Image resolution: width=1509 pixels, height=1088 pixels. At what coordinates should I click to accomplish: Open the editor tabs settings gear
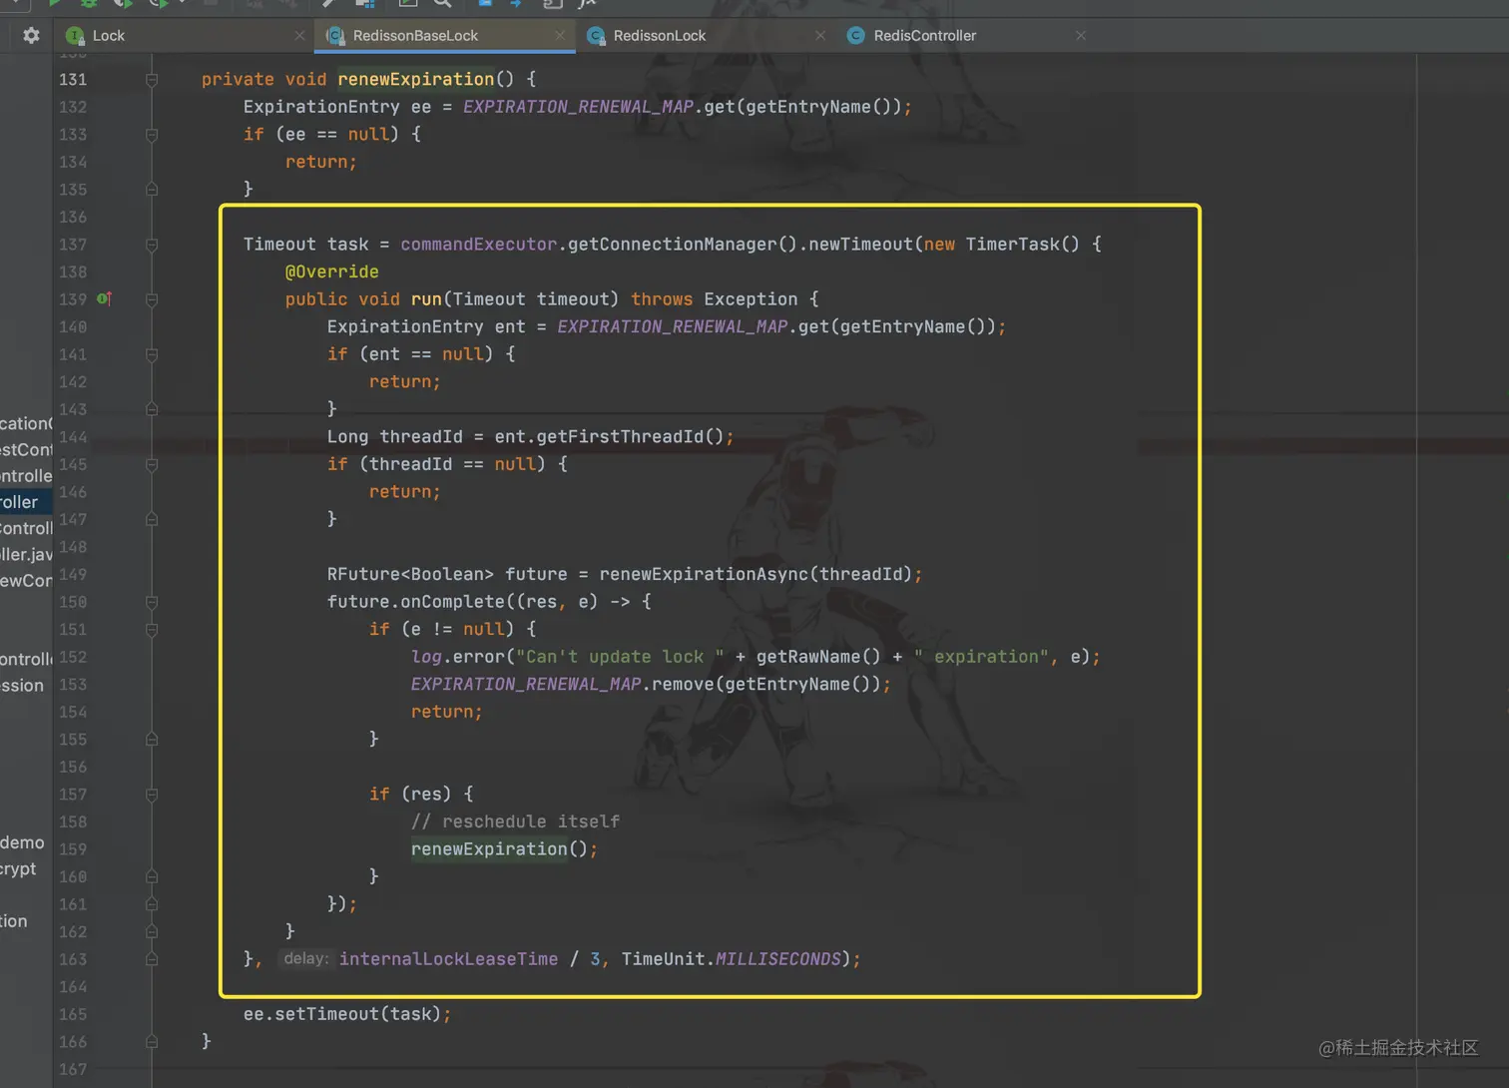point(31,35)
